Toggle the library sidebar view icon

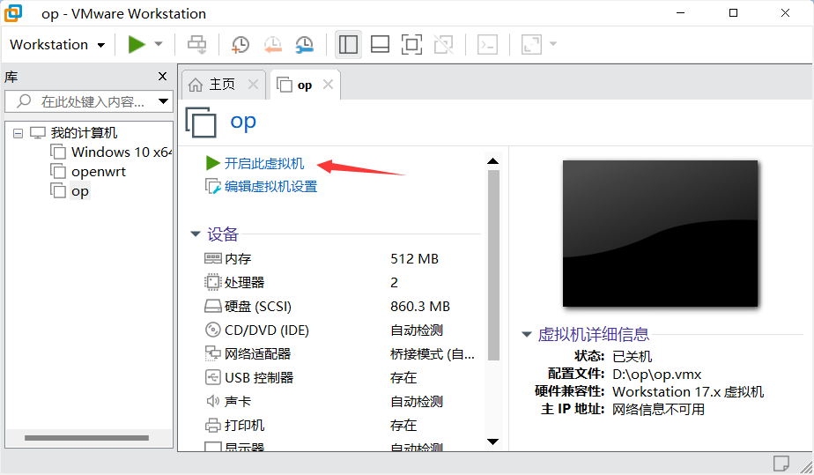tap(348, 45)
